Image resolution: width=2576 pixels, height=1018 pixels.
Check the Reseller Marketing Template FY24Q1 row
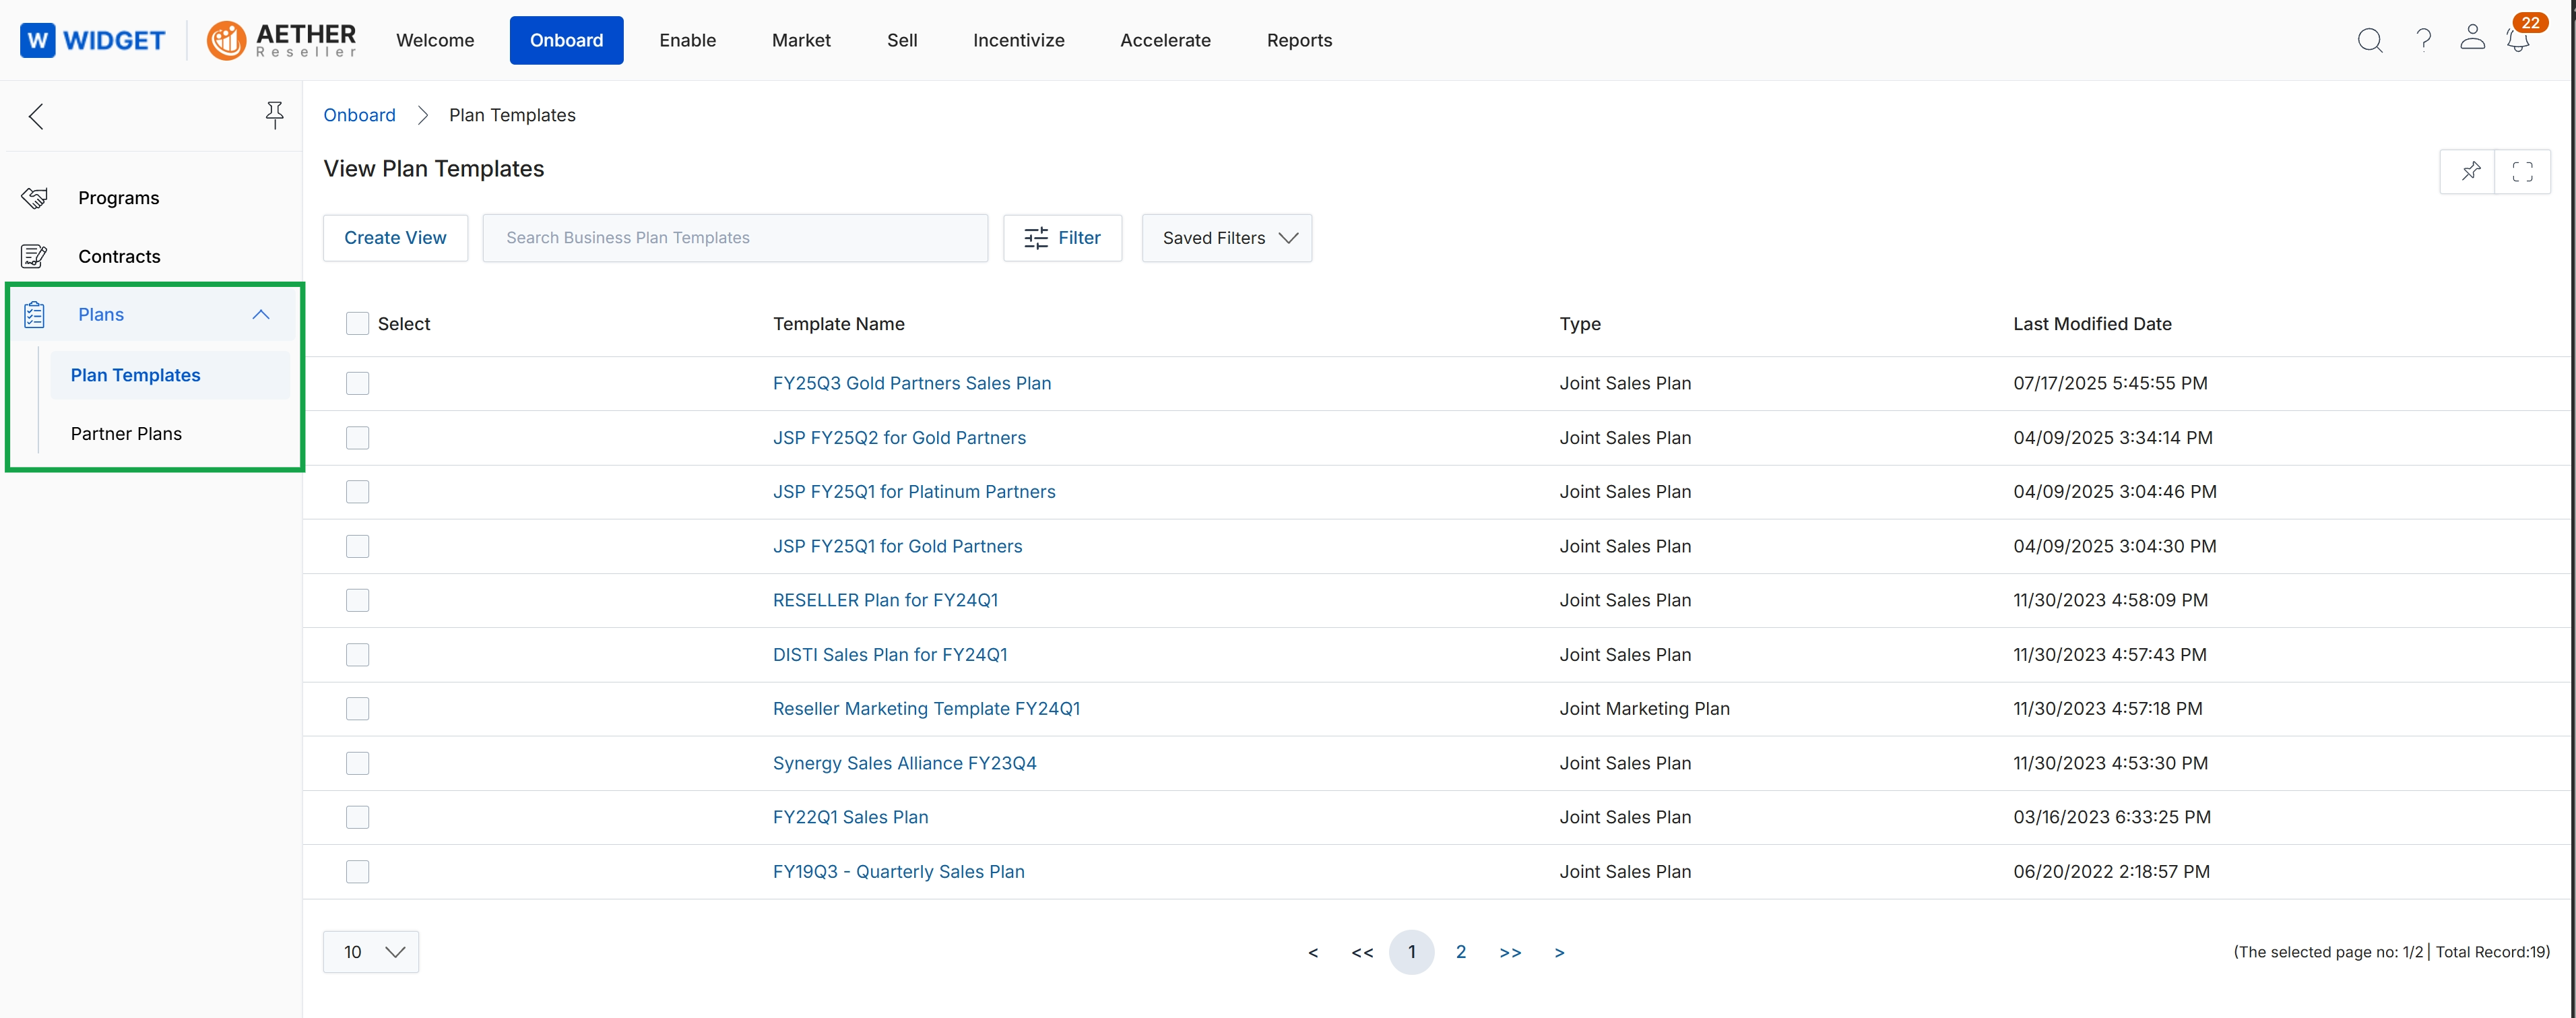pos(357,708)
